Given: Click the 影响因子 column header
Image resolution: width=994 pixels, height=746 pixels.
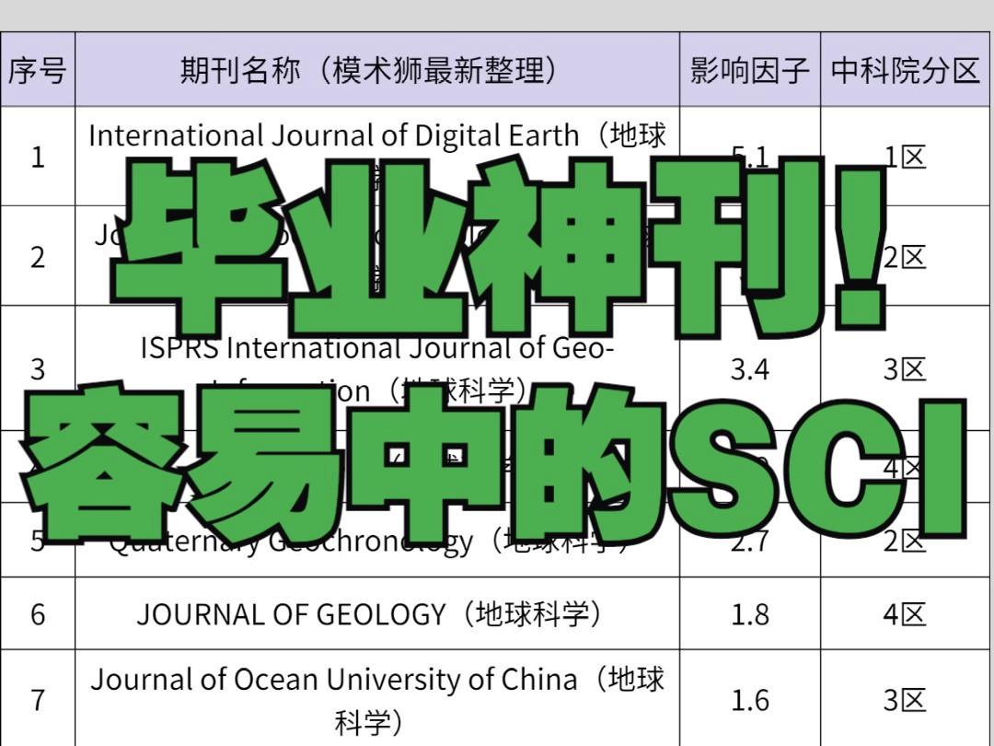Looking at the screenshot, I should [x=750, y=70].
